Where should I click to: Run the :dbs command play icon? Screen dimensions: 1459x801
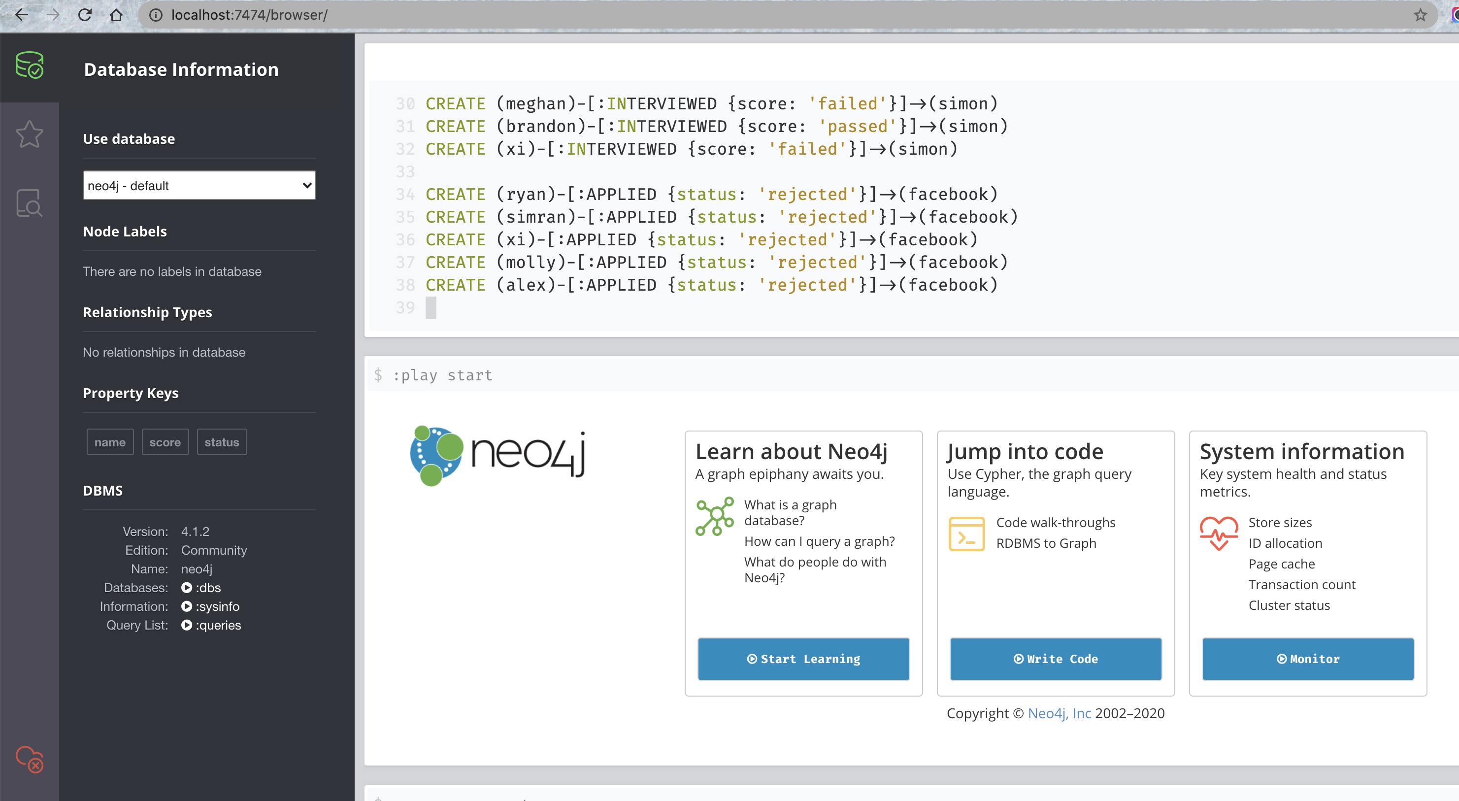tap(186, 587)
